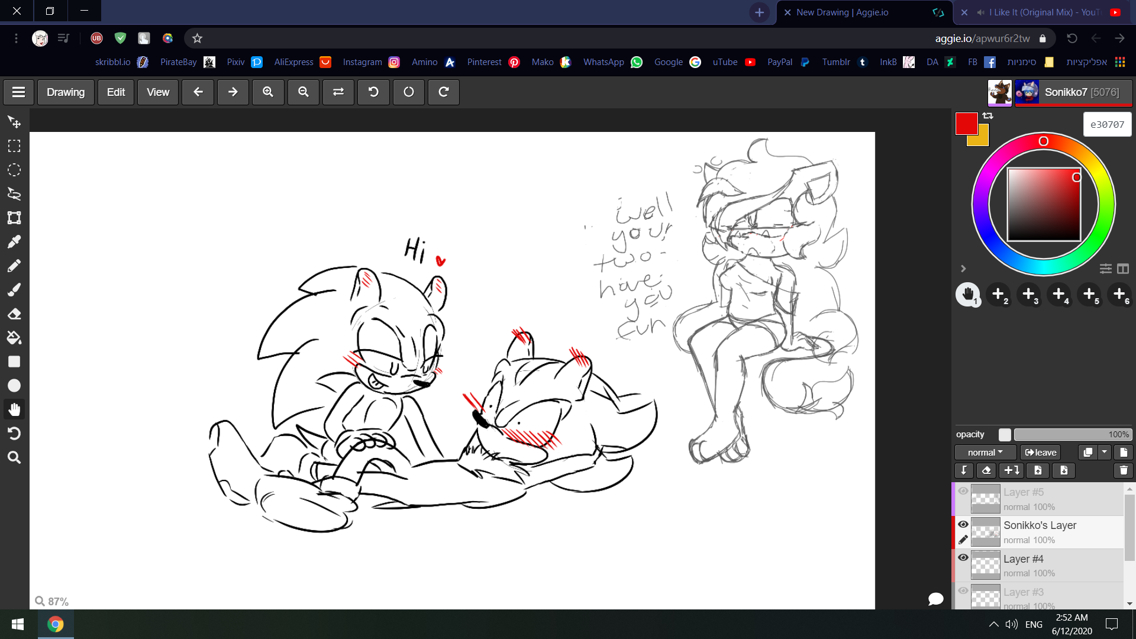Reset the canvas rotation
The width and height of the screenshot is (1136, 639).
tap(409, 92)
